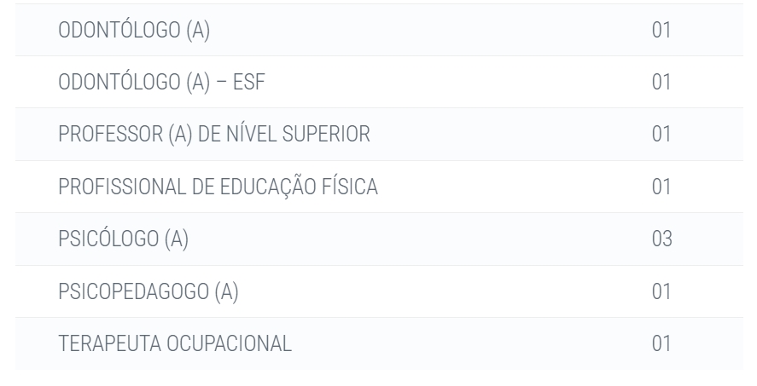Click the 01 value in Terapeuta Ocupacional row
Image resolution: width=757 pixels, height=386 pixels.
(x=661, y=343)
